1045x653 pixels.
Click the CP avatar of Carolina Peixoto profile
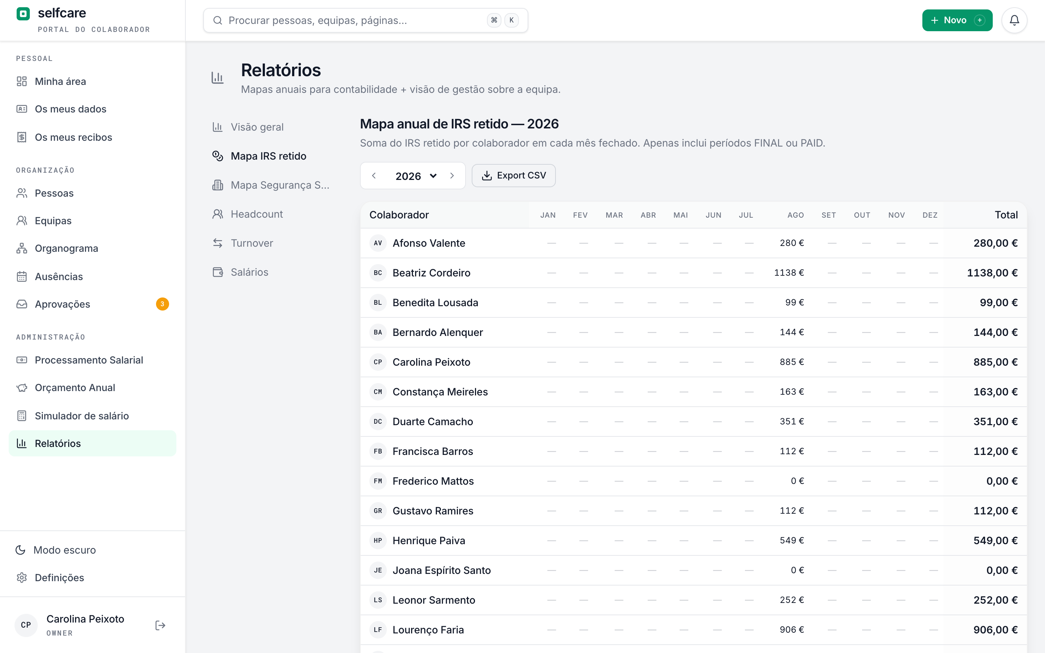coord(26,625)
